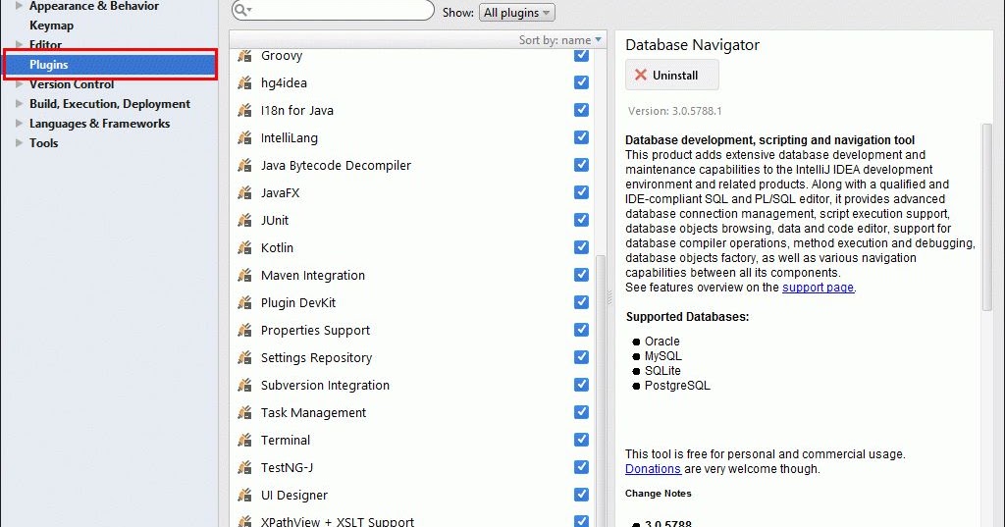Screen dimensions: 1005x527
Task: Click the Terminal plugin icon
Action: [x=244, y=440]
